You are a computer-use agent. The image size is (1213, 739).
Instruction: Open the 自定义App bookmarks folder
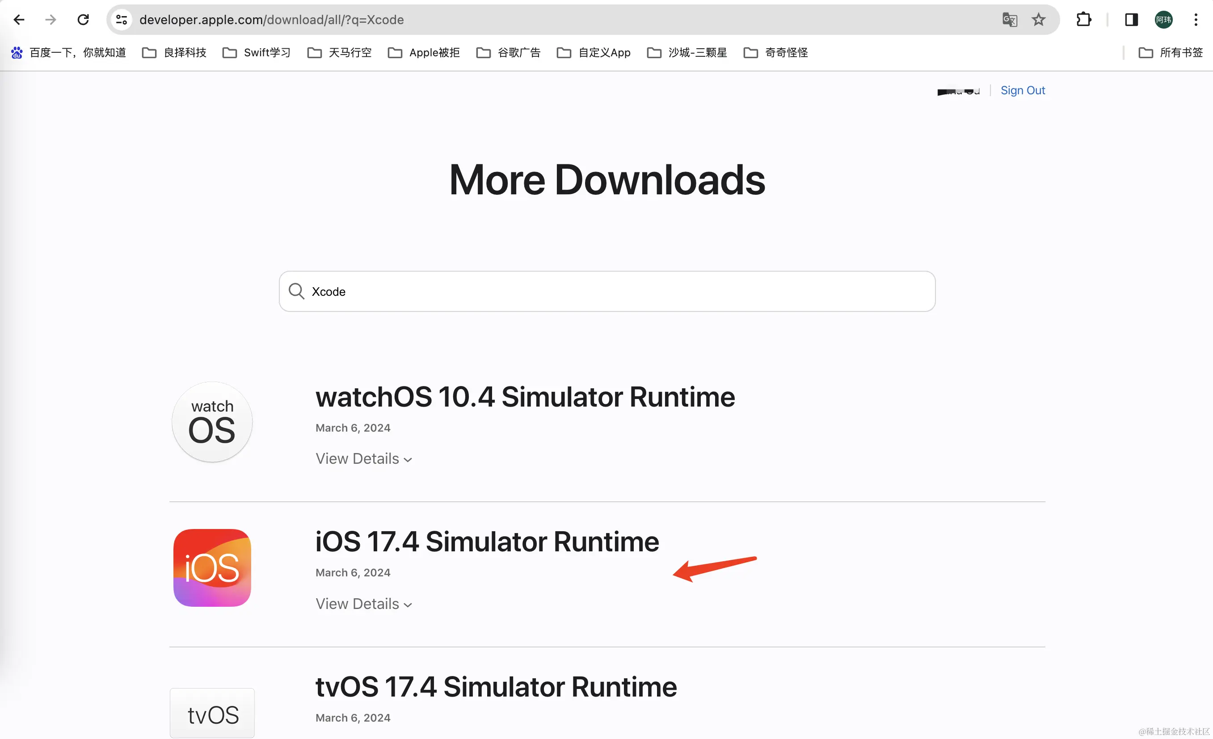[x=594, y=53]
